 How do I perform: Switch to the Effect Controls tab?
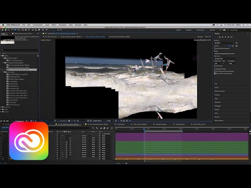pos(23,33)
